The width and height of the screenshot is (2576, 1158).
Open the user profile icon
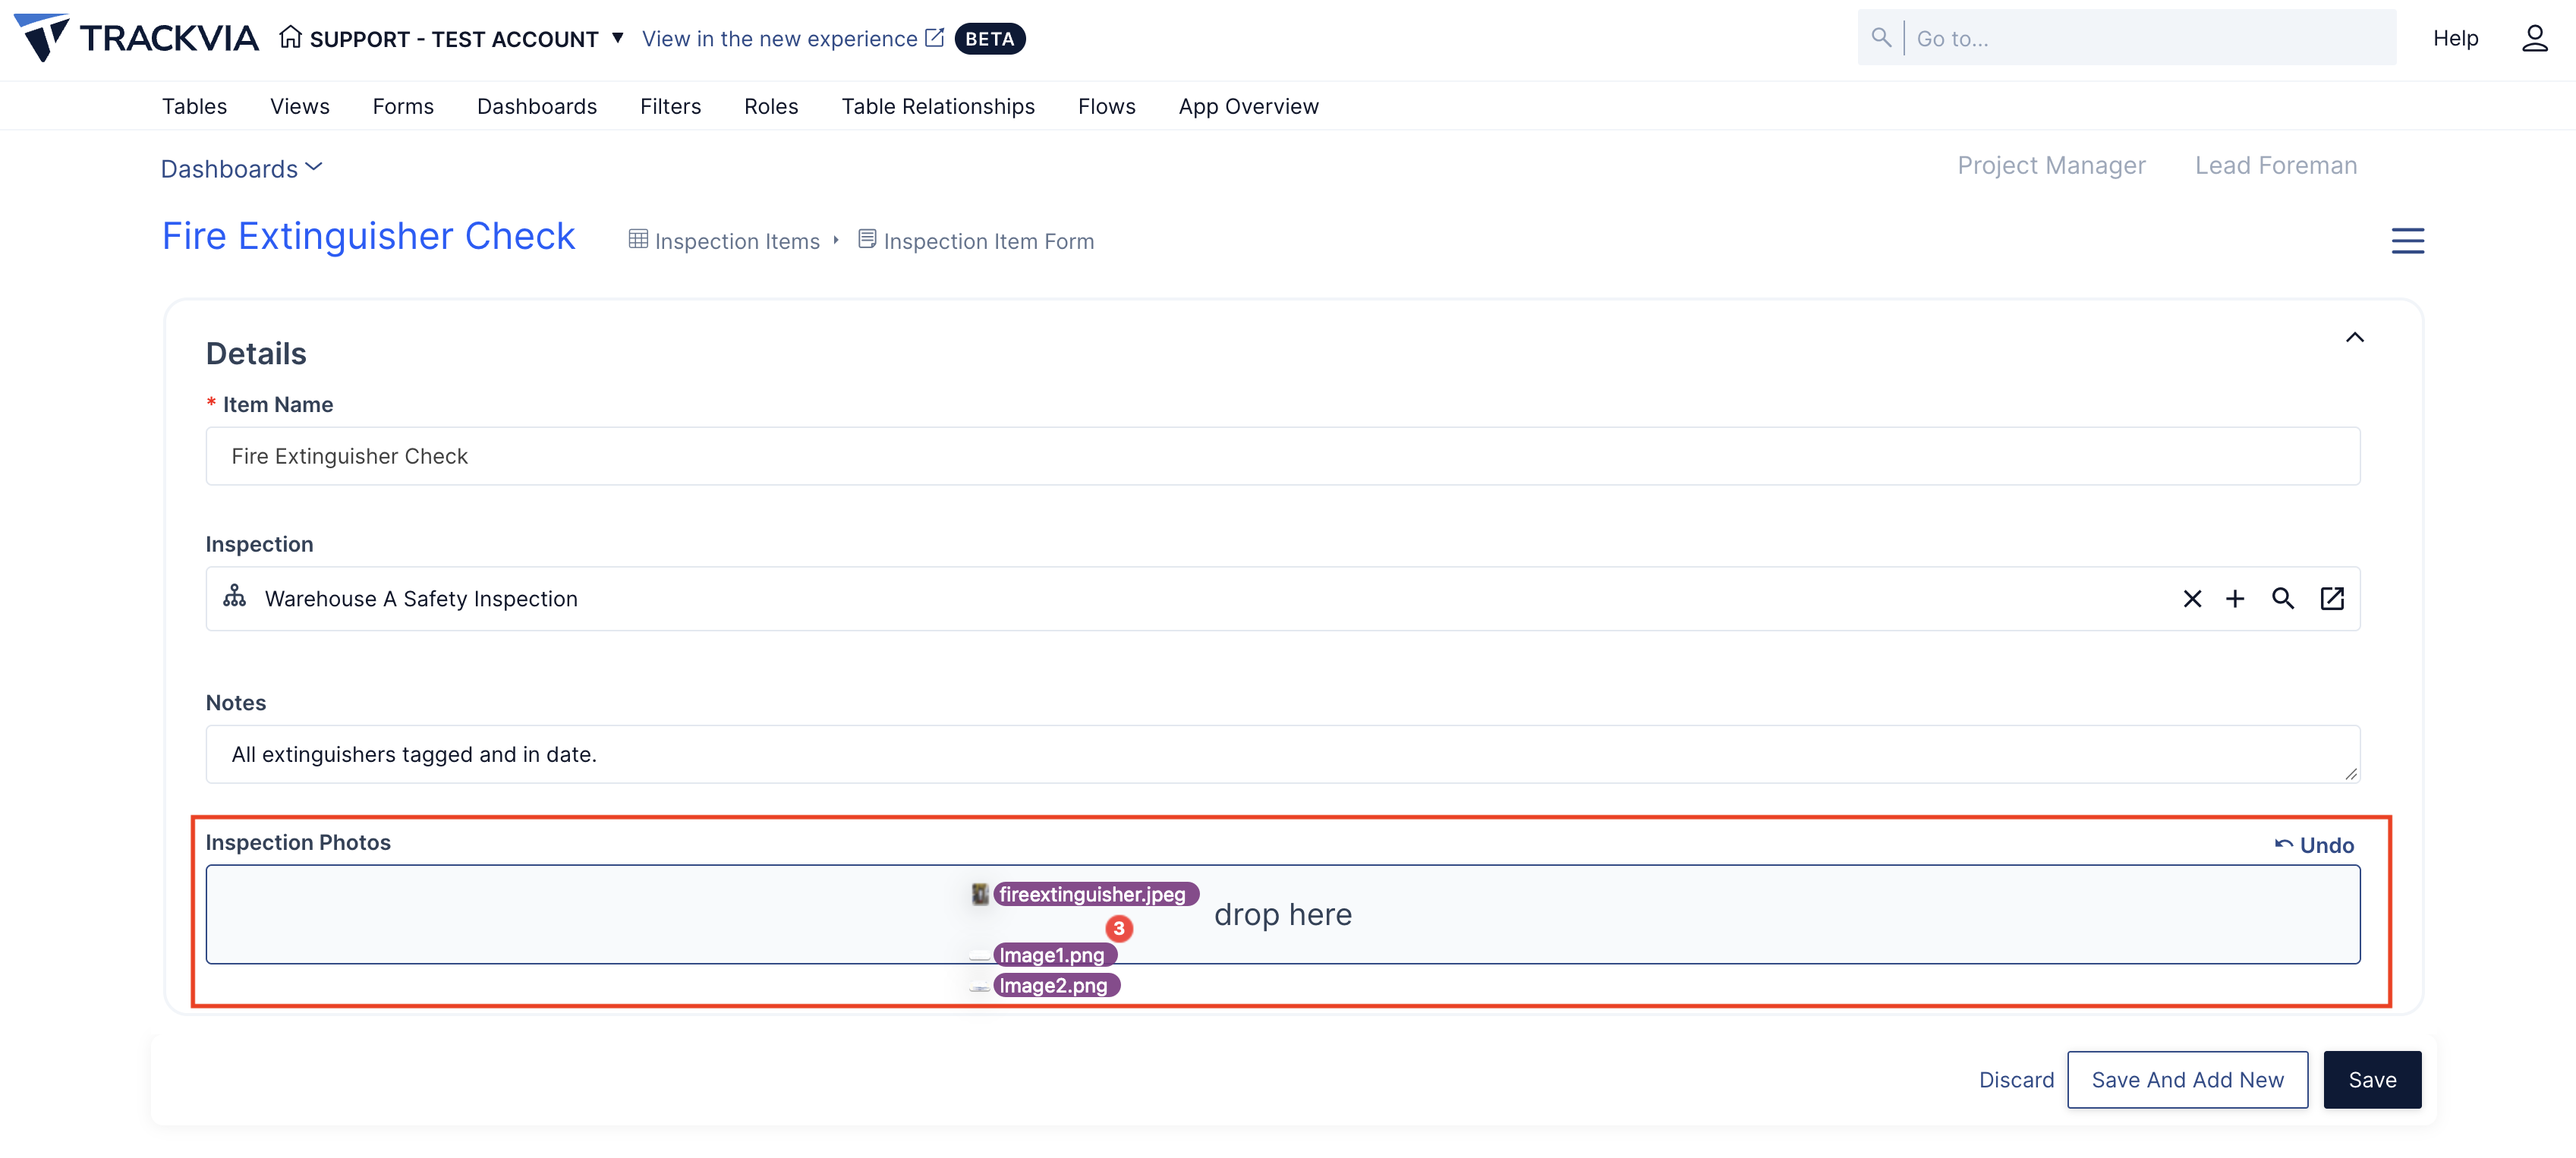point(2534,38)
